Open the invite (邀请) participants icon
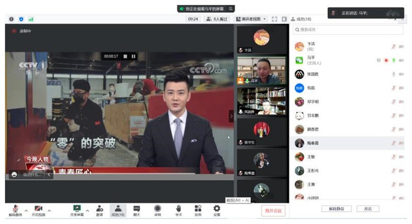412x224 pixels. point(99,211)
